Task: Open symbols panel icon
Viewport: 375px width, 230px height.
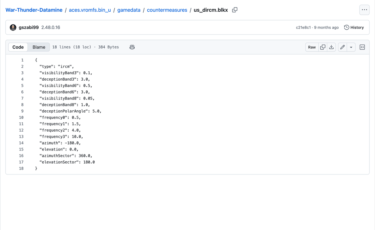Action: pyautogui.click(x=362, y=47)
